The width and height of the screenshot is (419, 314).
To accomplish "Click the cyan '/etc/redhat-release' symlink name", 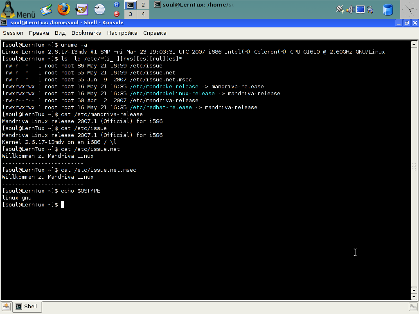I will coord(161,108).
